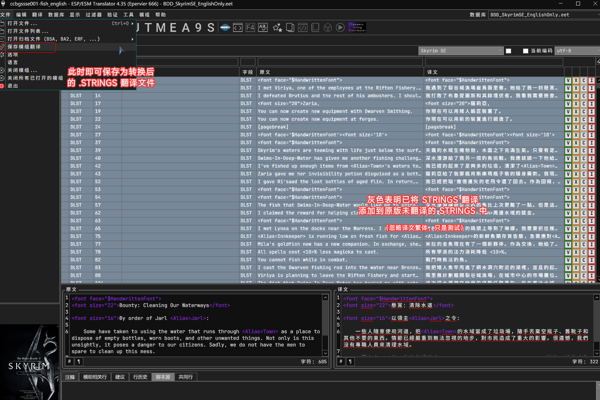Image resolution: width=600 pixels, height=400 pixels.
Task: Sort by the 译文 column header
Action: tap(494, 72)
